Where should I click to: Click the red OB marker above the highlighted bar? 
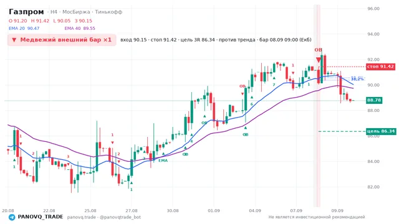pos(318,50)
